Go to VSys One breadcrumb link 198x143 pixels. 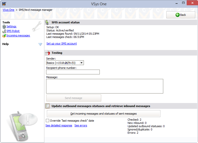(x=9, y=10)
